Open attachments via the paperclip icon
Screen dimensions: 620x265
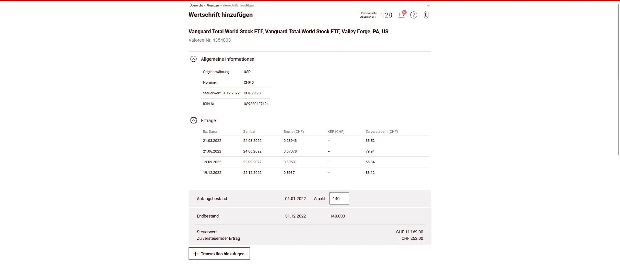(x=426, y=15)
